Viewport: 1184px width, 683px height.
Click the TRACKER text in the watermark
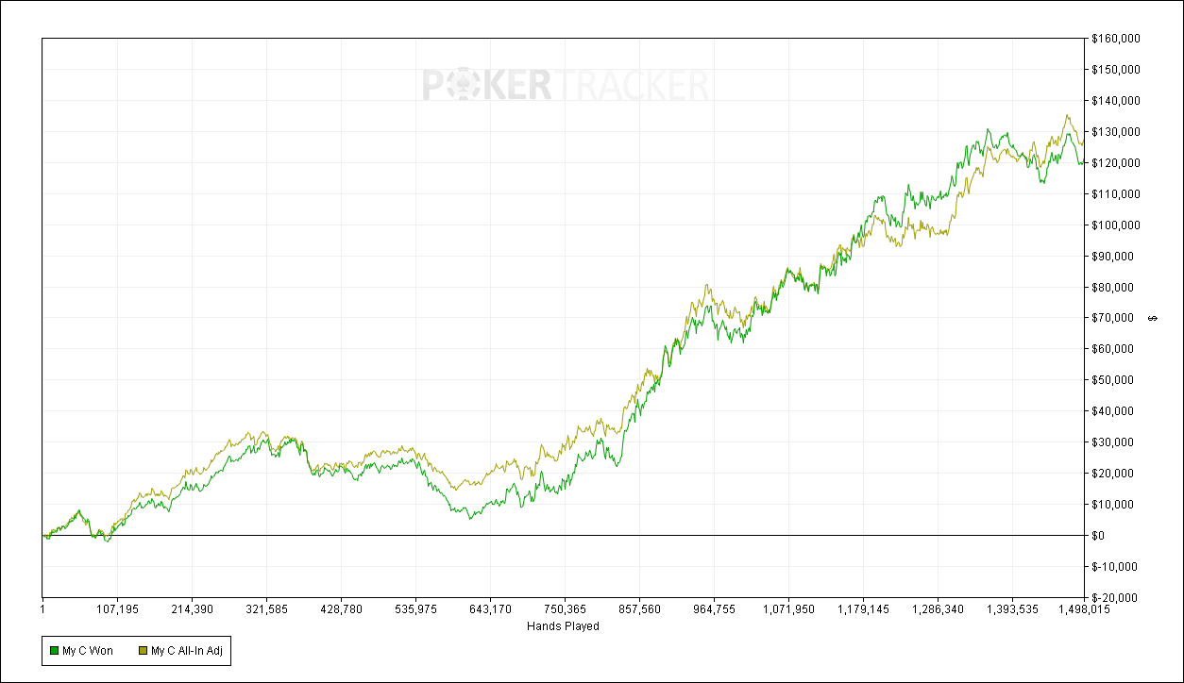click(631, 86)
